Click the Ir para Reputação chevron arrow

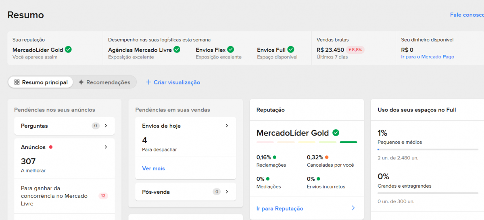pyautogui.click(x=353, y=208)
